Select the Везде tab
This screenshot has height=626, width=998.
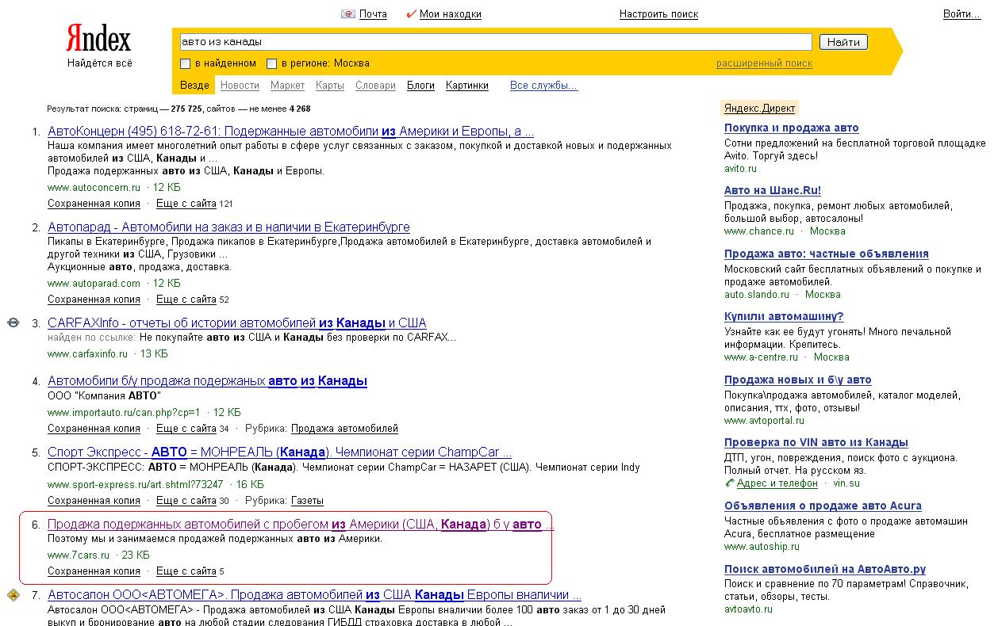[194, 86]
